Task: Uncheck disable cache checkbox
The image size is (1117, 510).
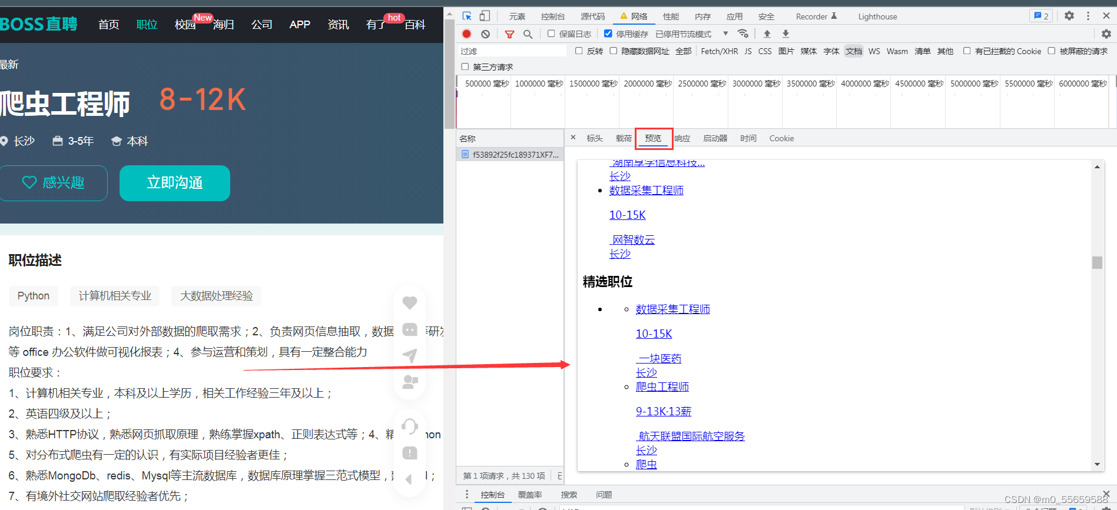Action: point(608,34)
